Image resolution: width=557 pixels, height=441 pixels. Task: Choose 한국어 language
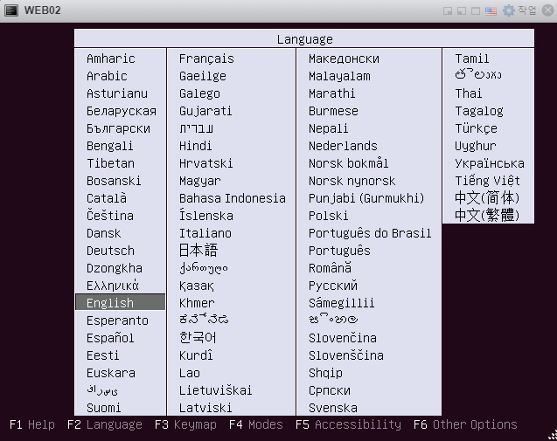(198, 337)
